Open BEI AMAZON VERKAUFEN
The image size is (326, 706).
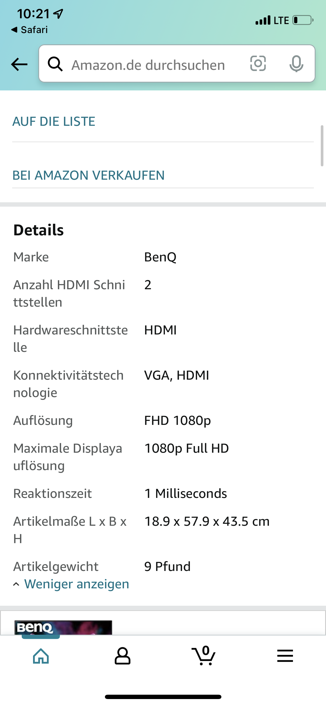tap(88, 175)
